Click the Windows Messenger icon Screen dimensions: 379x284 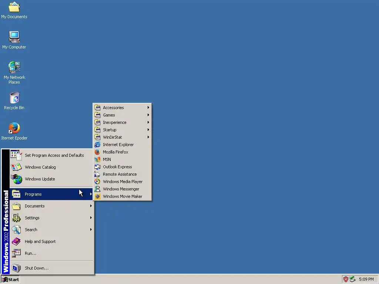[x=97, y=189]
